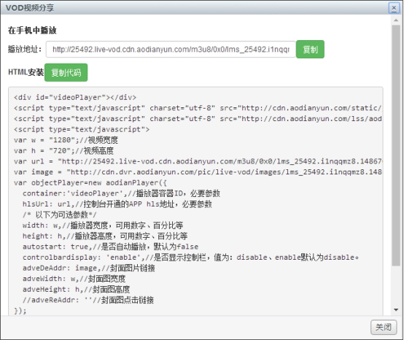Click the controlbardisplay: 'enable' code line
Image resolution: width=404 pixels, height=340 pixels.
coord(190,258)
